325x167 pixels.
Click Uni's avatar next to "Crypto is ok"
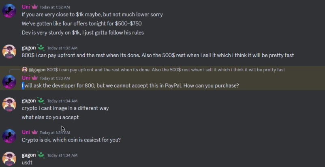pyautogui.click(x=9, y=136)
